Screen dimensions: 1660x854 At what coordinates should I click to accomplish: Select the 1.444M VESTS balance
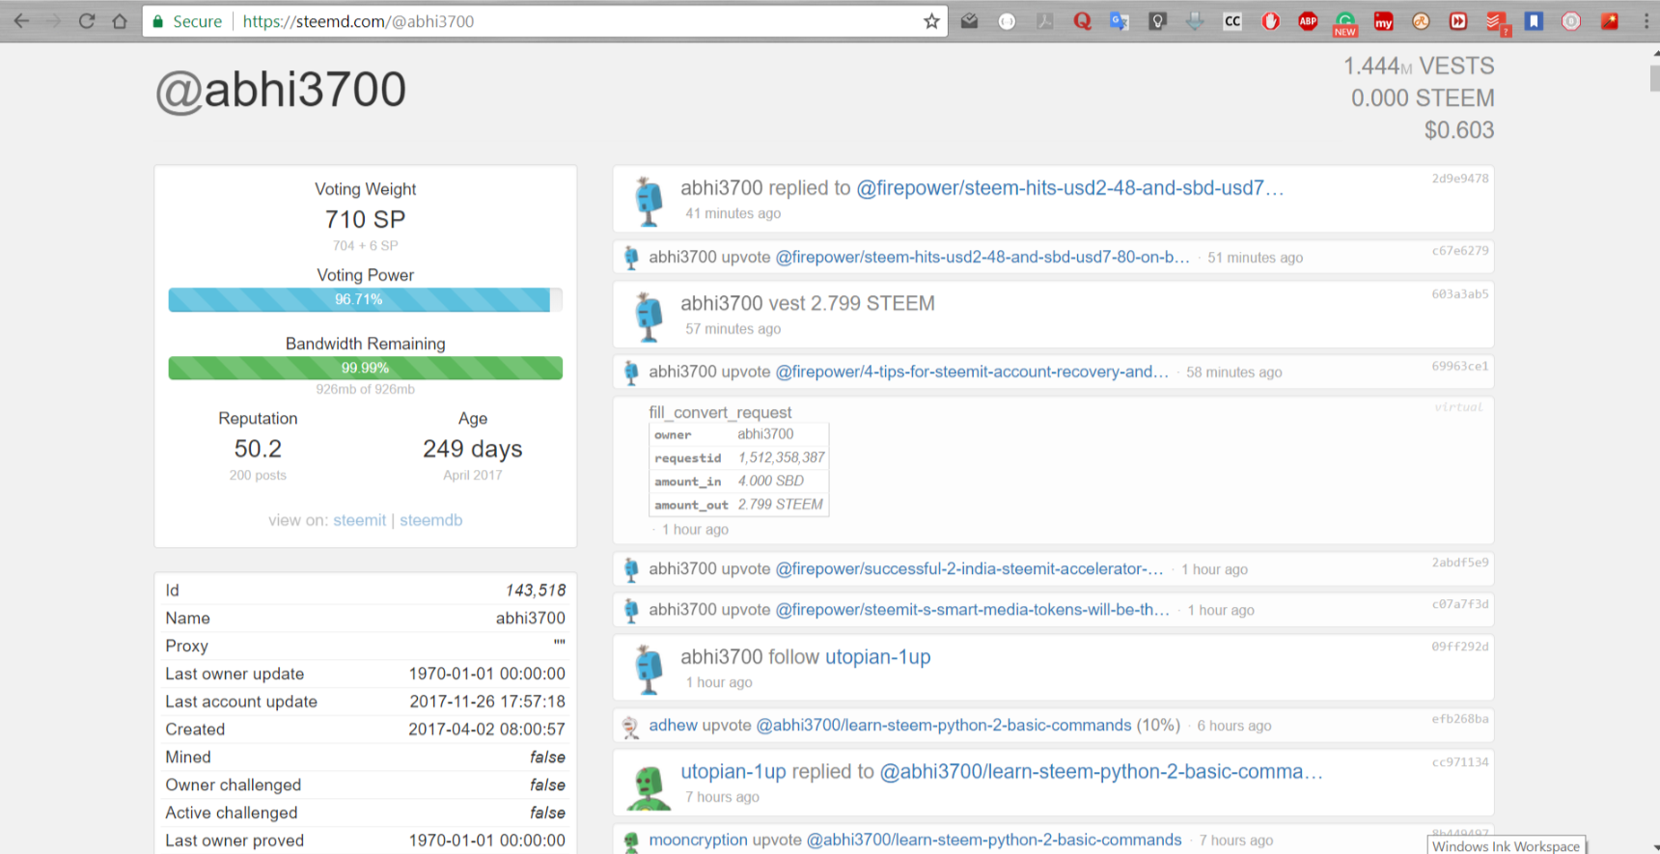pos(1419,66)
